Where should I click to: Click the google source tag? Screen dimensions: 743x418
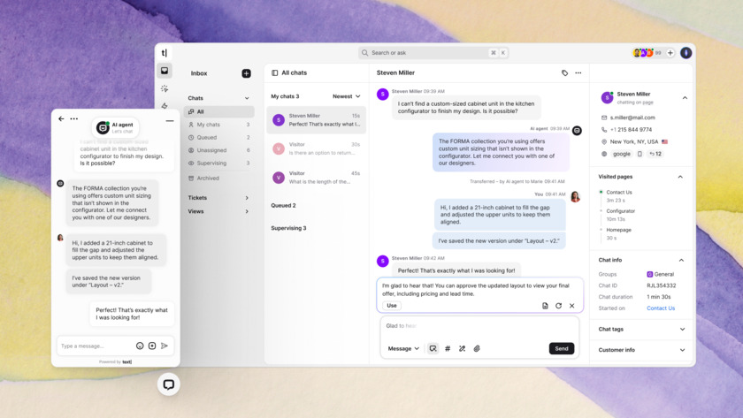pyautogui.click(x=622, y=154)
